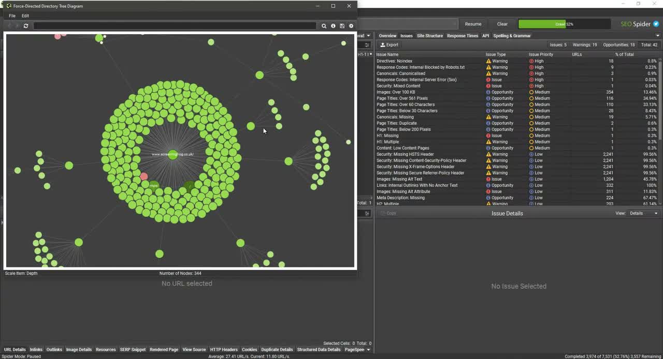Open the Spelling & Grammar tab
This screenshot has width=663, height=359.
click(x=512, y=36)
